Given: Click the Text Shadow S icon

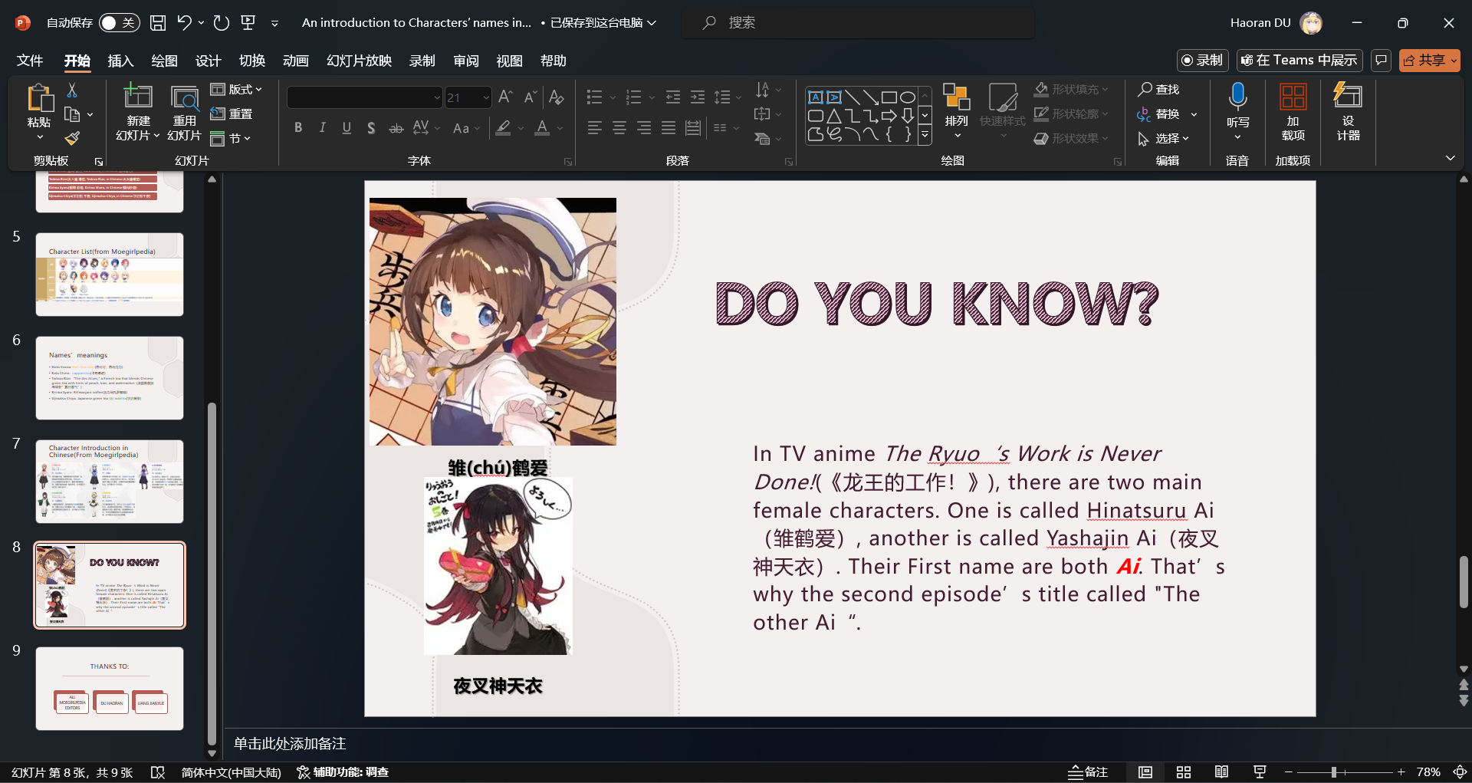Looking at the screenshot, I should (x=371, y=128).
